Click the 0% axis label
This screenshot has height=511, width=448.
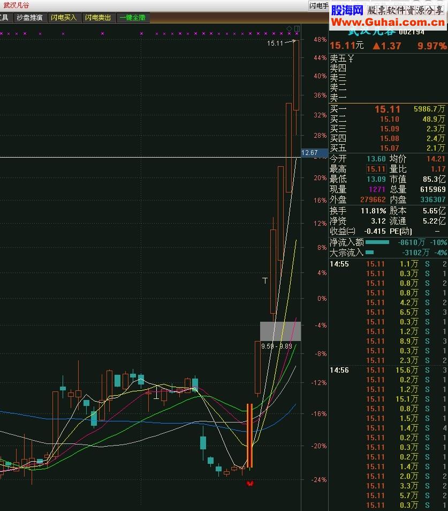322,299
